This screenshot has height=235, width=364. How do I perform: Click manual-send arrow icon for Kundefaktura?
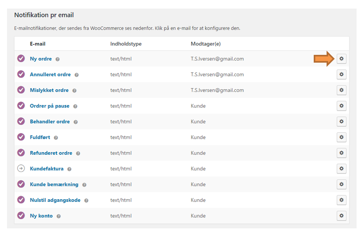(21, 168)
